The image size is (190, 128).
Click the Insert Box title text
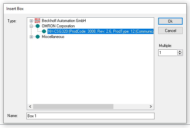tap(15, 9)
